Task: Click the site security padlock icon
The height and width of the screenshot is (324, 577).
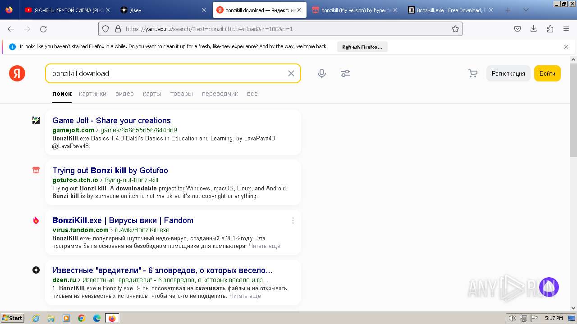Action: [118, 29]
